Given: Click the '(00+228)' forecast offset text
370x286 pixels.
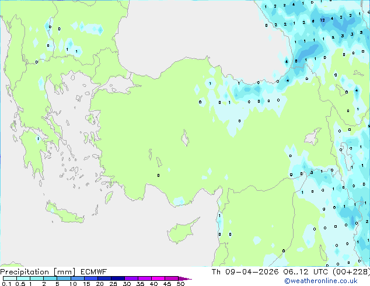Looking at the screenshot, I should [351, 272].
